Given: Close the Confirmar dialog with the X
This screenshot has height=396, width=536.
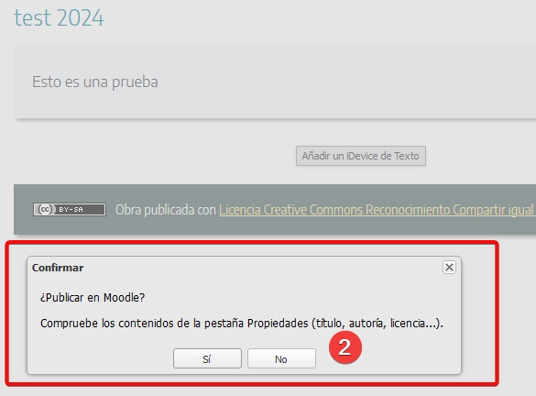Looking at the screenshot, I should point(449,268).
